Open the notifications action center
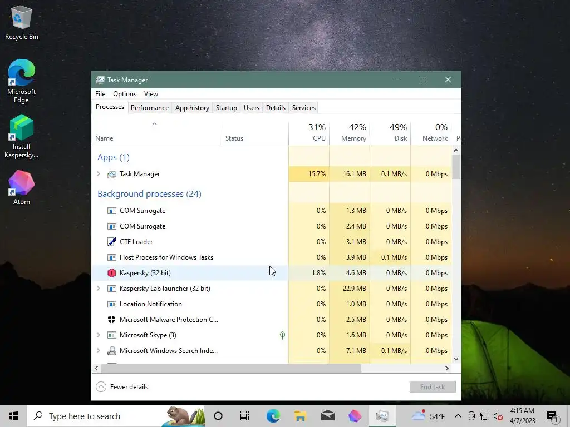 553,416
